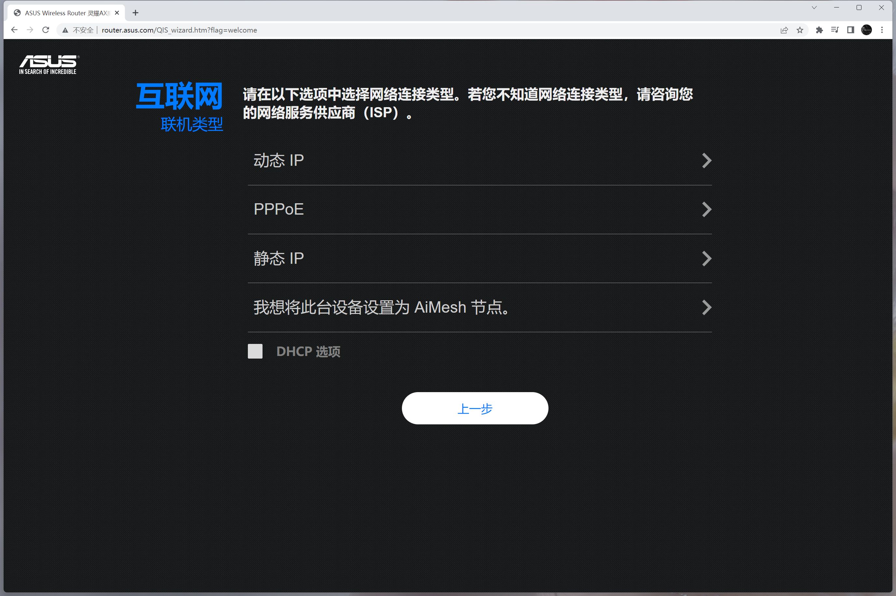The height and width of the screenshot is (596, 896).
Task: Click the 联机类型 subtitle text
Action: click(x=192, y=124)
